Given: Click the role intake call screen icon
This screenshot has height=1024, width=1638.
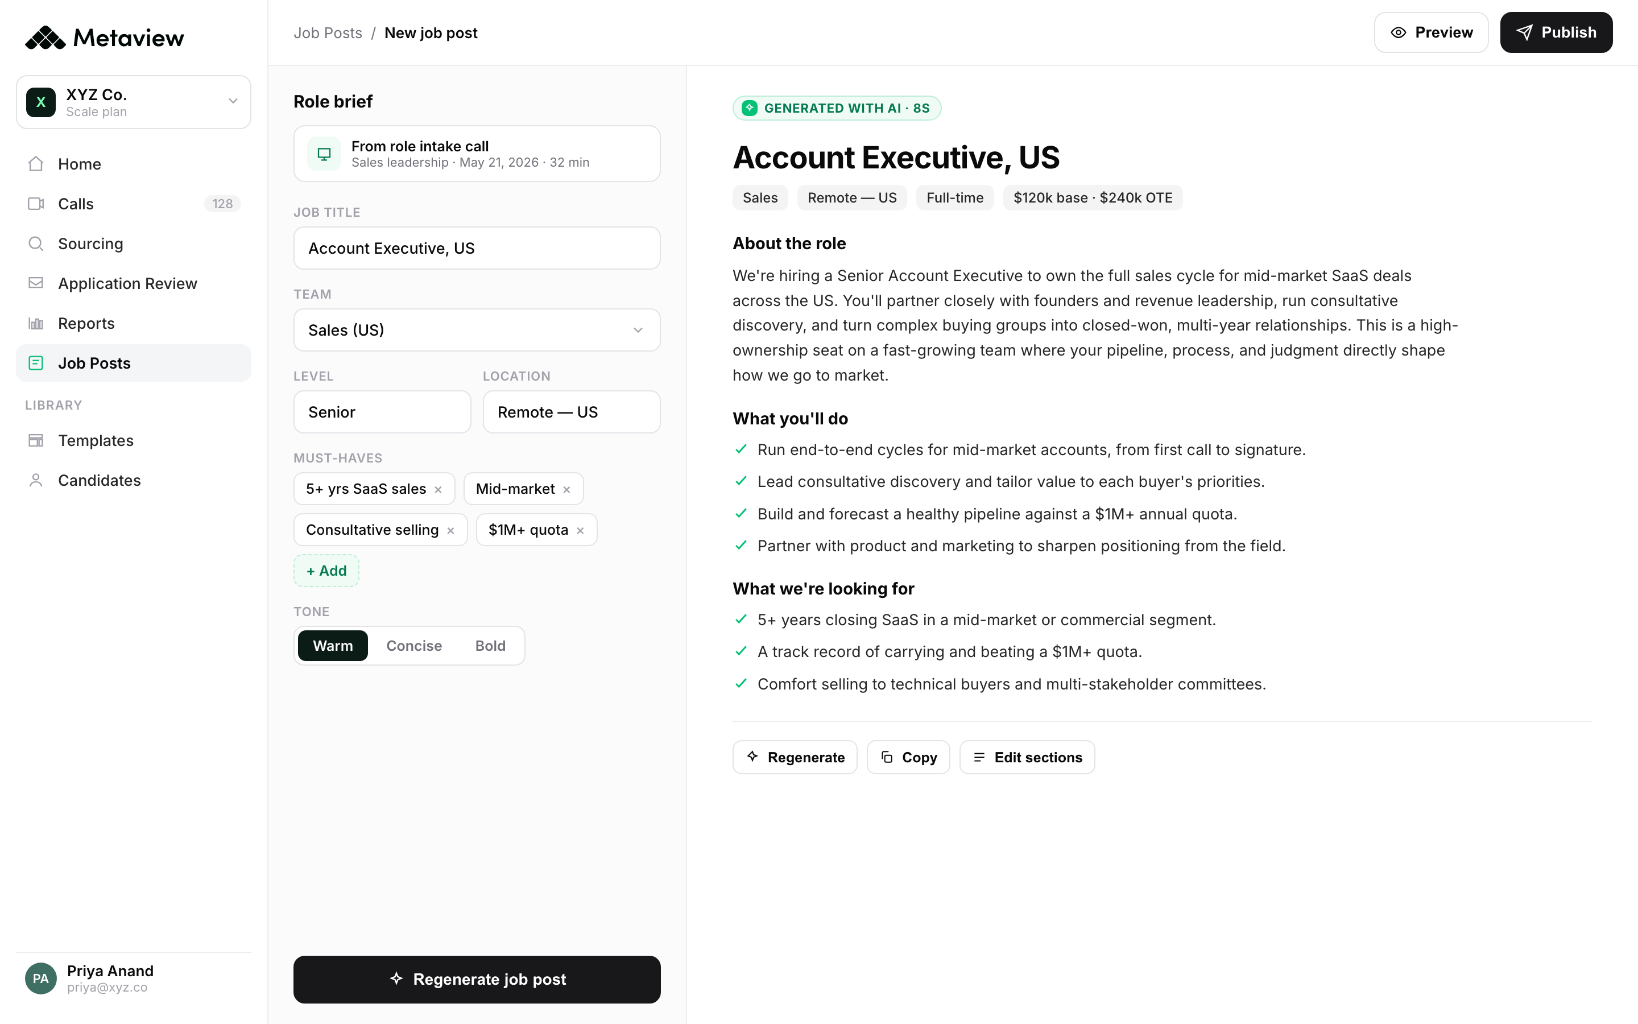Looking at the screenshot, I should [x=324, y=154].
